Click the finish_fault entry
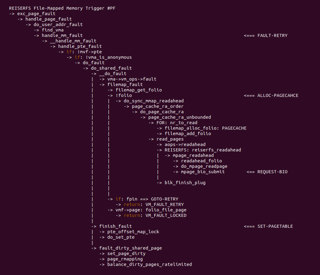This screenshot has width=320, height=275. tap(115, 226)
